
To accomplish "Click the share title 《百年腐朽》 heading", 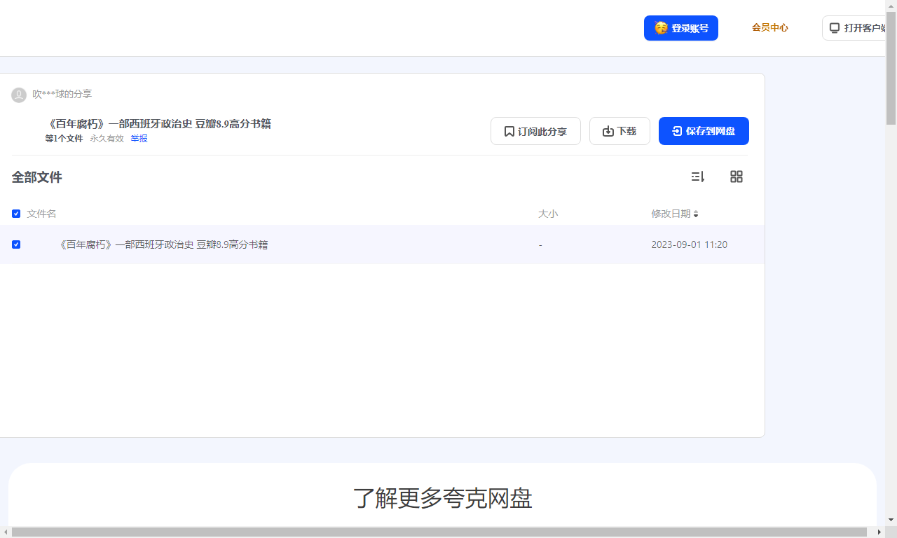I will point(158,124).
